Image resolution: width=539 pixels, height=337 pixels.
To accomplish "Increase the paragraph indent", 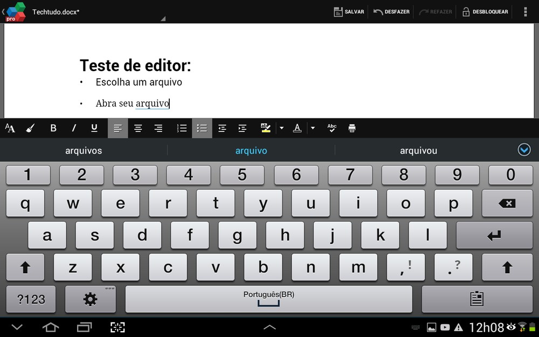I will coord(242,128).
